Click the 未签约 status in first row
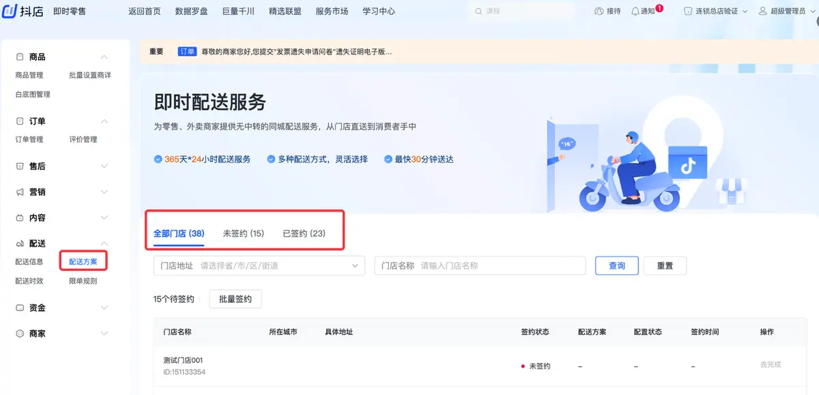Image resolution: width=819 pixels, height=395 pixels. [x=536, y=366]
